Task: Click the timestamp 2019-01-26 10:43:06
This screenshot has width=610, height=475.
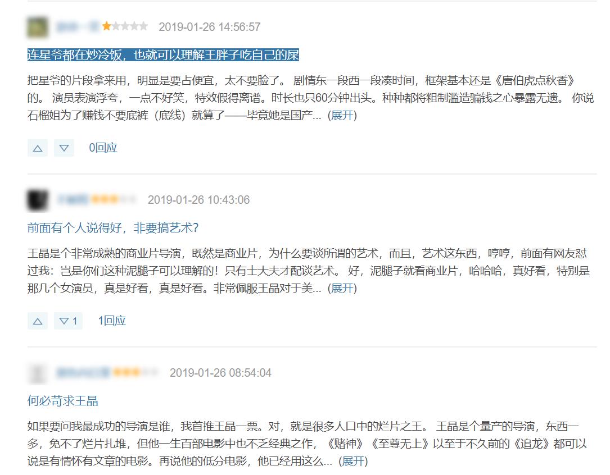Action: click(198, 200)
